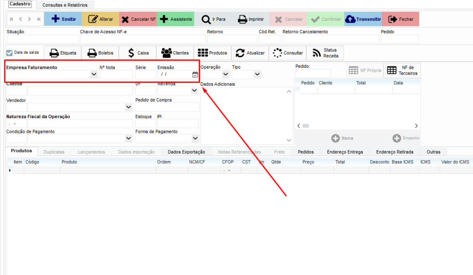
Task: Switch to Consultas e Relatórios tab
Action: coord(65,5)
